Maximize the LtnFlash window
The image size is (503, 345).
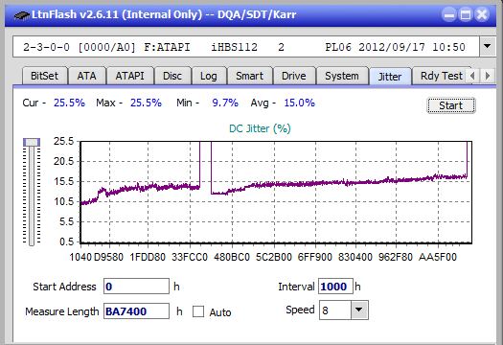(466, 14)
